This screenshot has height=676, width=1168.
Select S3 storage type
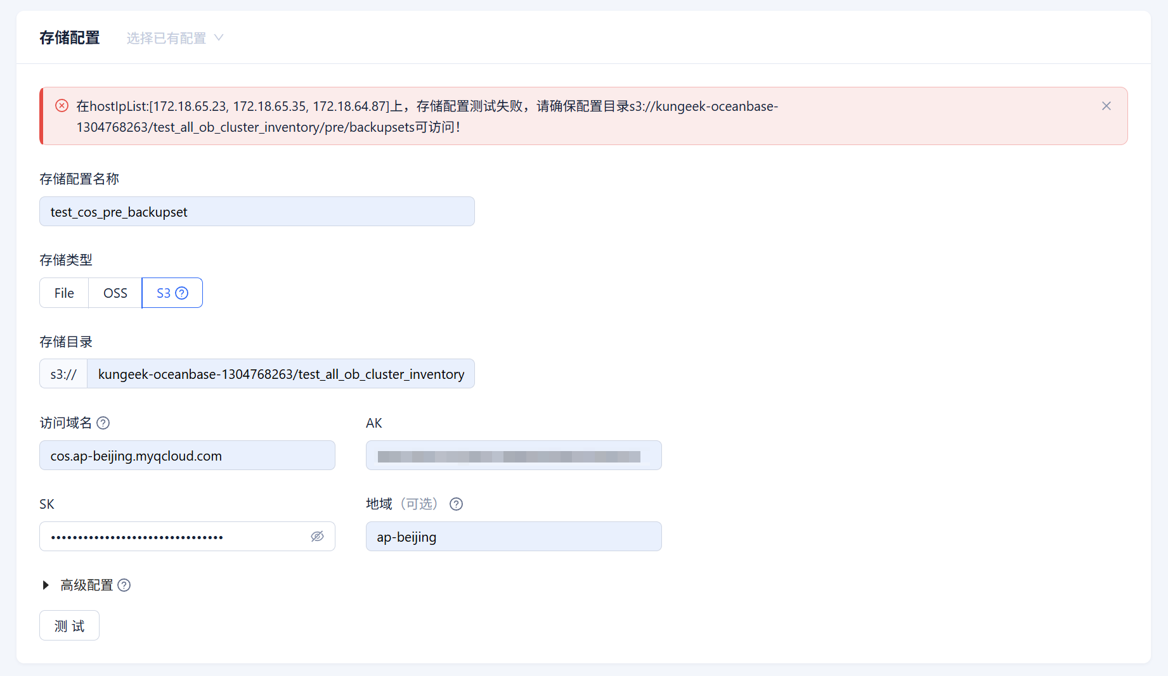point(163,293)
